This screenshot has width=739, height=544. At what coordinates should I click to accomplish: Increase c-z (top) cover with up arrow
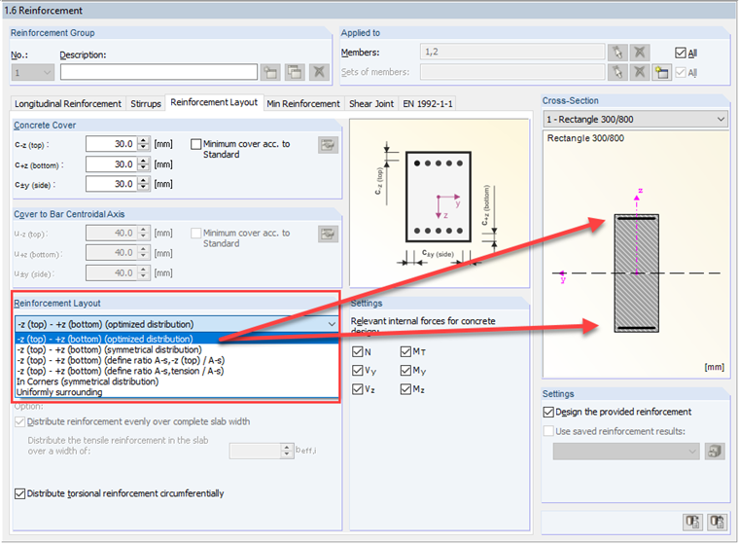tap(144, 140)
